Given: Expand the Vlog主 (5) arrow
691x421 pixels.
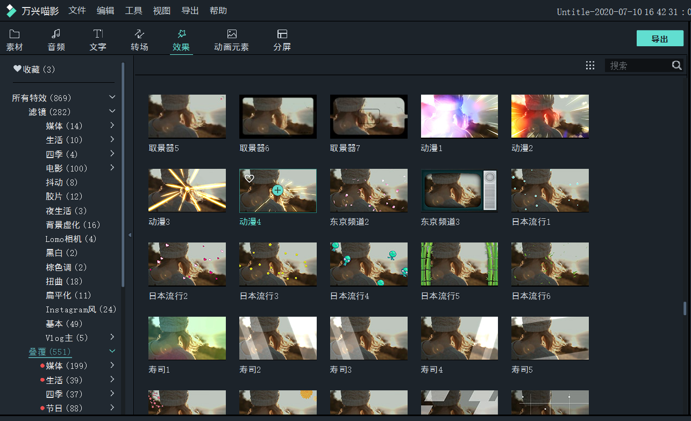Looking at the screenshot, I should click(112, 337).
